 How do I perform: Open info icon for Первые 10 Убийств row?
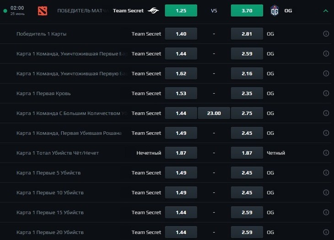tap(326, 192)
